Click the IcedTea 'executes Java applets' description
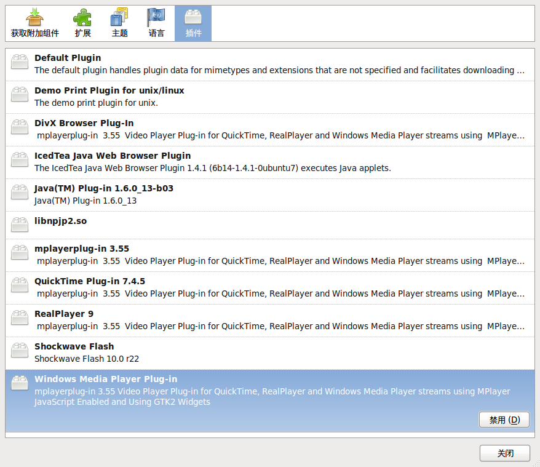 (213, 168)
